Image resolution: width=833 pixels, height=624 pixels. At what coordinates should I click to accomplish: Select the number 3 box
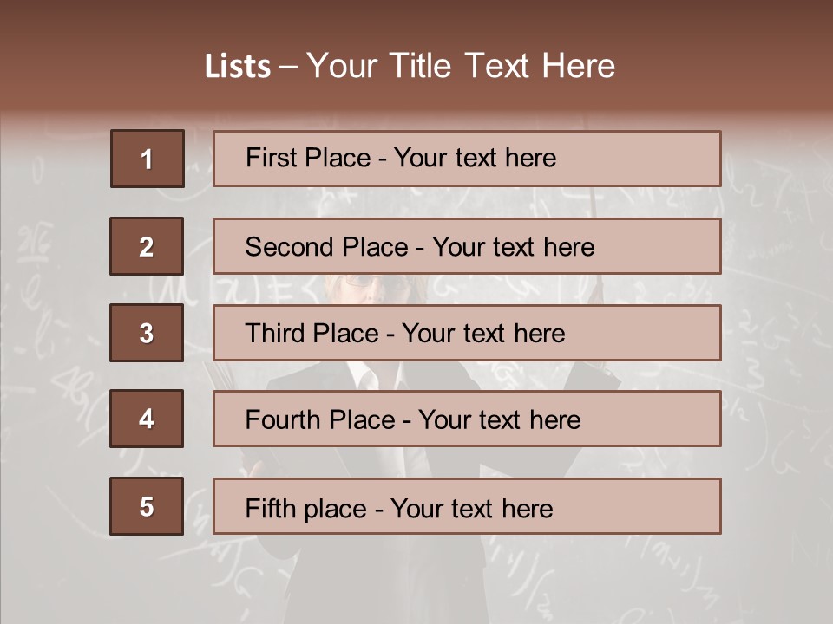(147, 333)
